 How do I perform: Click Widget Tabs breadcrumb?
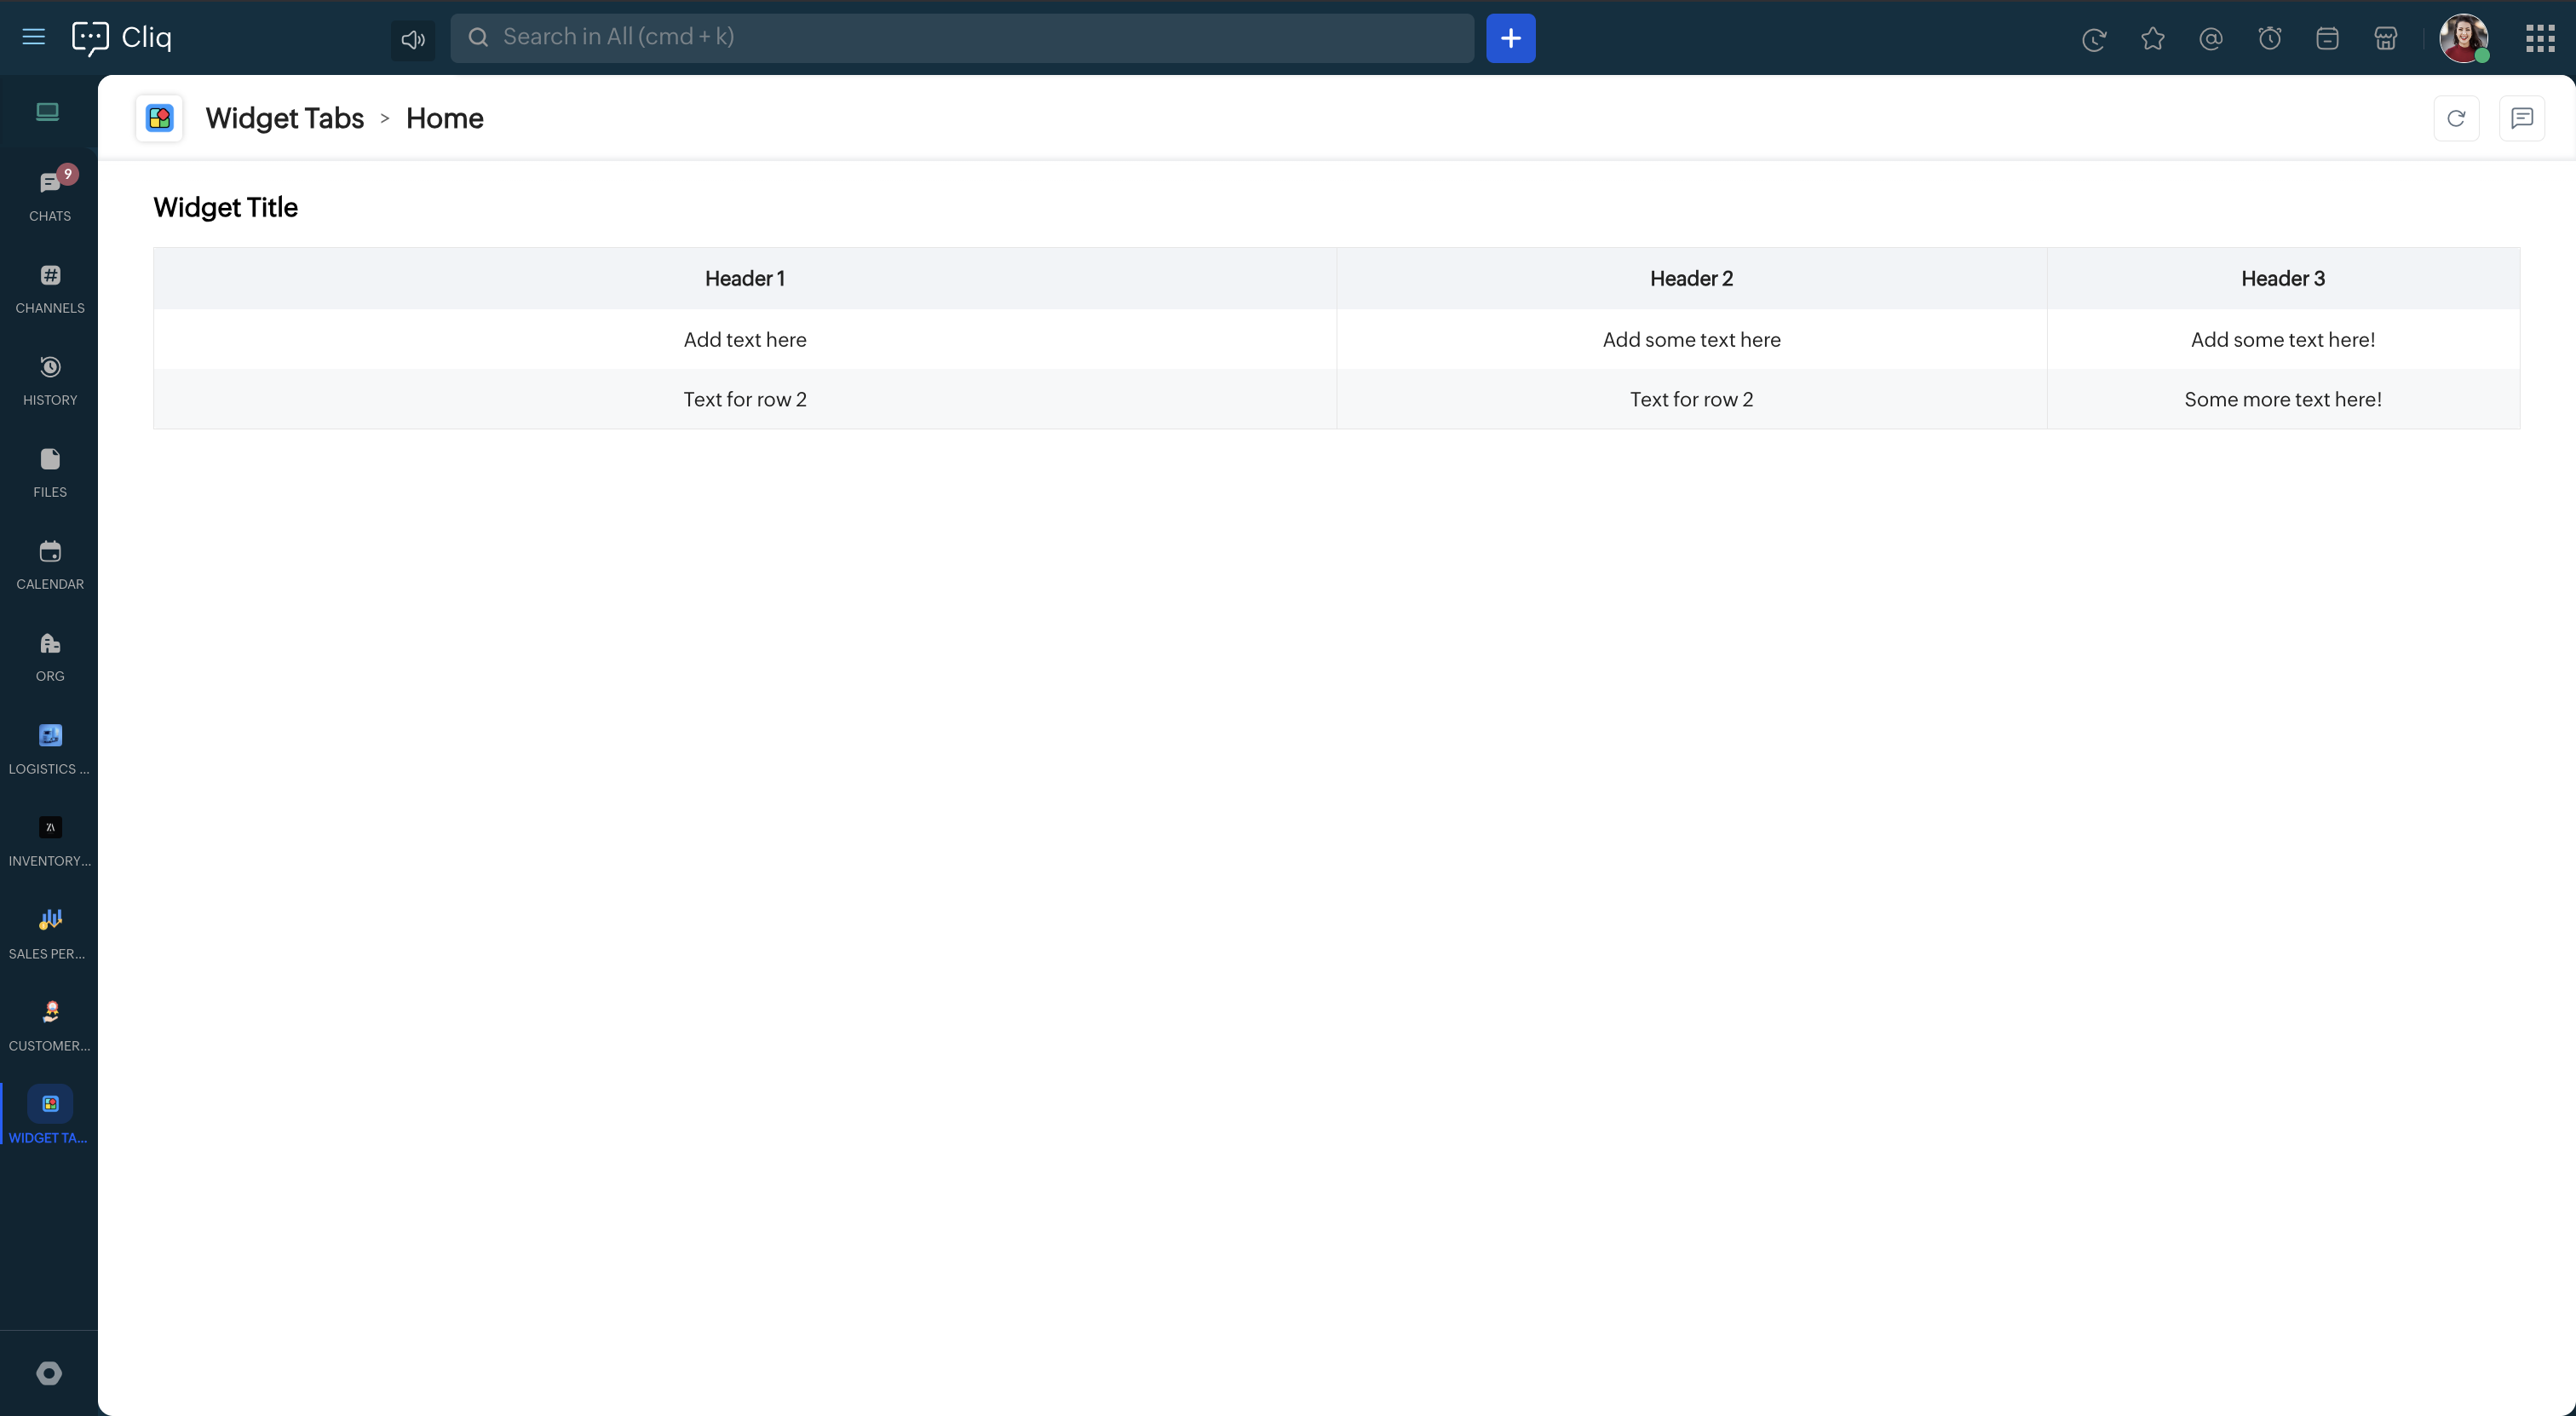(285, 118)
